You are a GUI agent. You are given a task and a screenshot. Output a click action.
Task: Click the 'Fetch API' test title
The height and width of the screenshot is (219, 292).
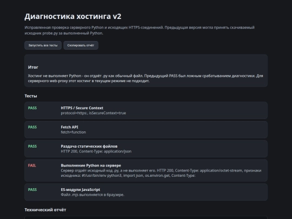coord(69,127)
